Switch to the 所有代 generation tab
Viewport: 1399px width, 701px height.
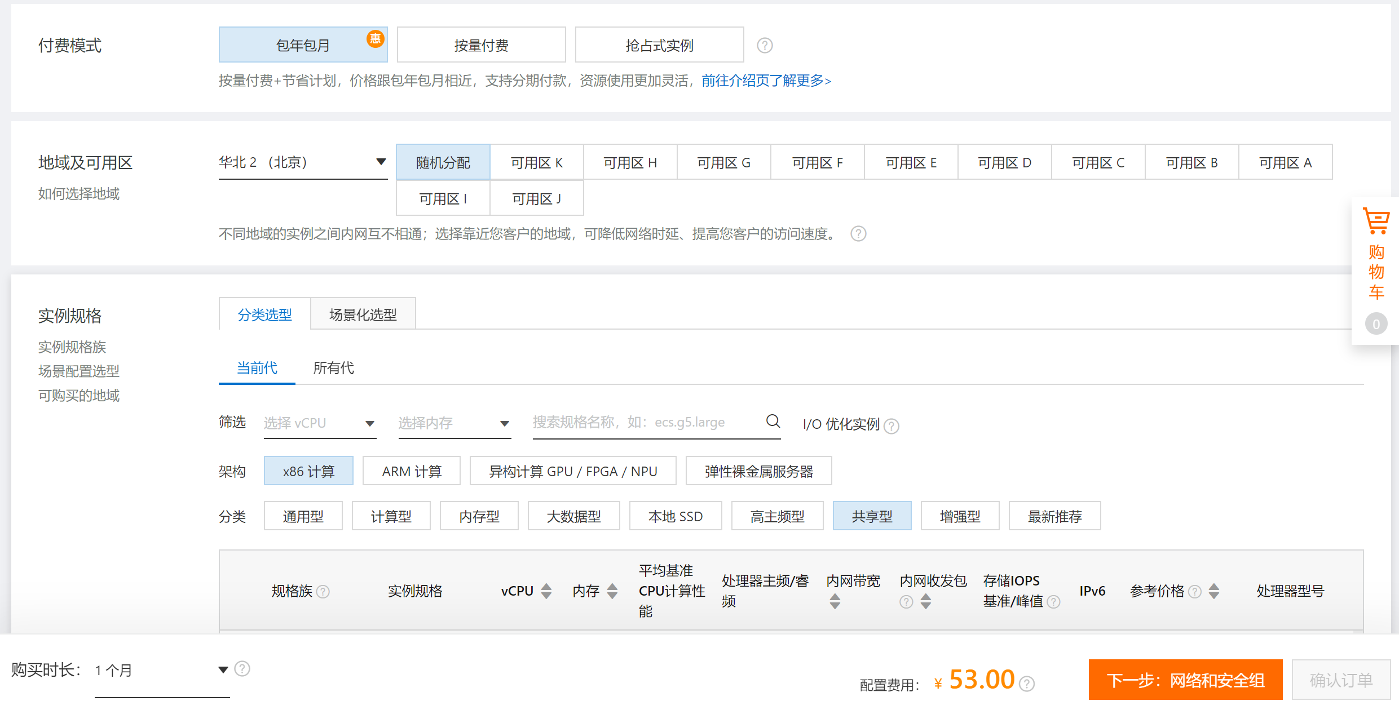pyautogui.click(x=333, y=368)
